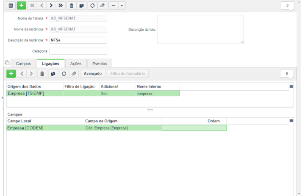Sort by Campo na Origem header

(x=123, y=121)
